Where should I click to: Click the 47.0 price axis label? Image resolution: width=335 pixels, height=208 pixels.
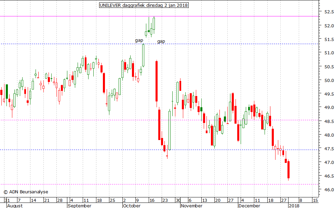coord(329,162)
